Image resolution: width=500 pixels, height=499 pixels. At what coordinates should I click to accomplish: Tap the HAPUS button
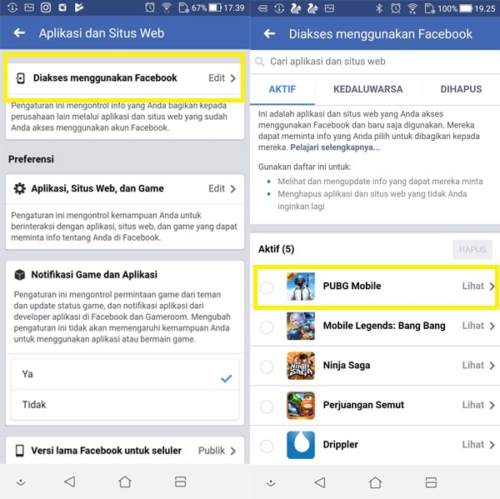(x=472, y=249)
